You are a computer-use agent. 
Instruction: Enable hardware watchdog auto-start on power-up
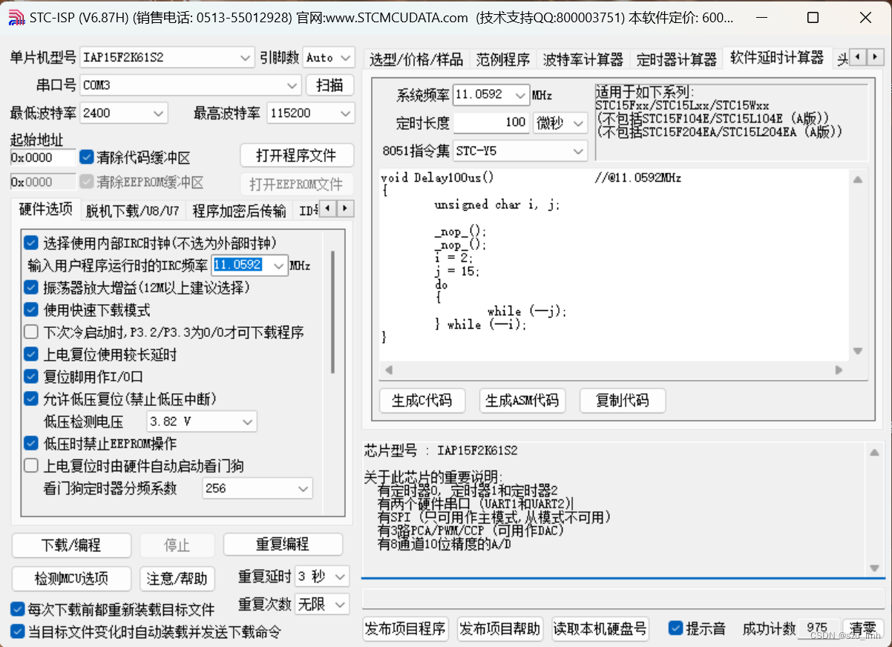[x=31, y=466]
